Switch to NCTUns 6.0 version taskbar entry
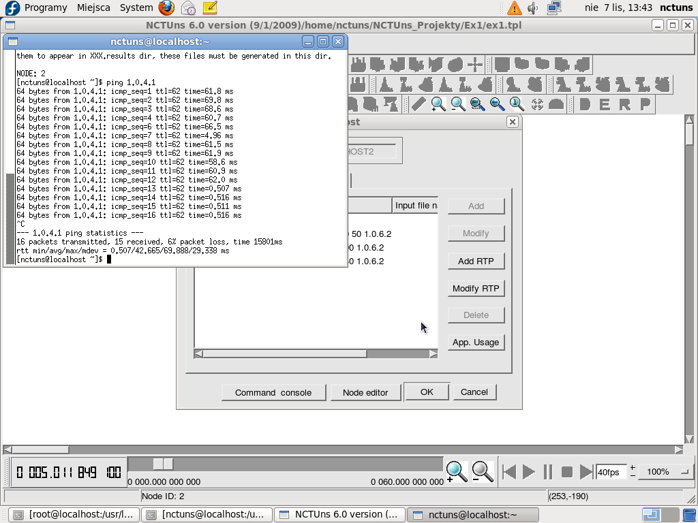This screenshot has height=523, width=698. coord(339,515)
